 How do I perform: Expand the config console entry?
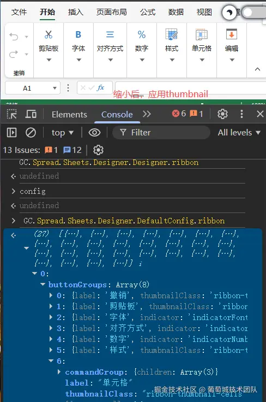pyautogui.click(x=14, y=191)
